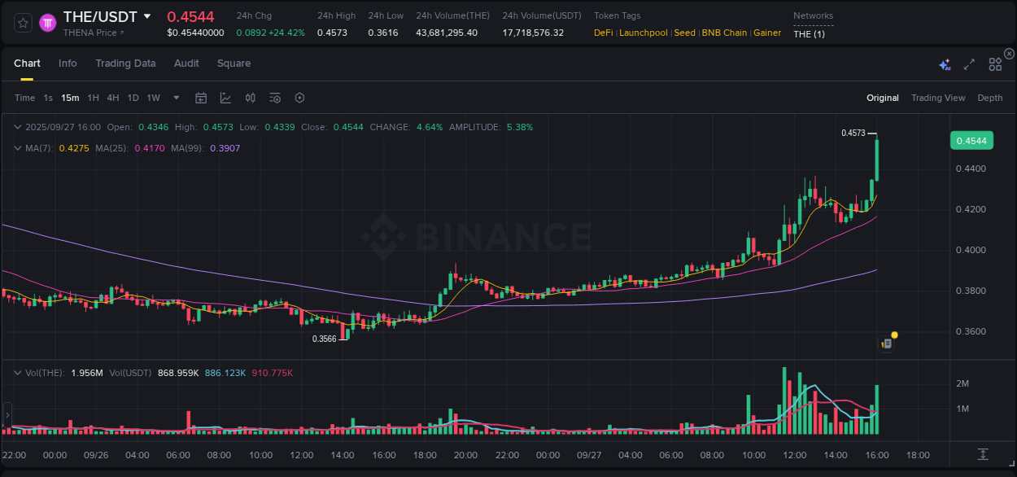1017x477 pixels.
Task: Switch to Trading View mode
Action: (x=938, y=98)
